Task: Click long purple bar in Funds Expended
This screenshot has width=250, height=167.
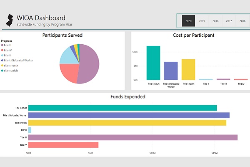Action: (133, 137)
